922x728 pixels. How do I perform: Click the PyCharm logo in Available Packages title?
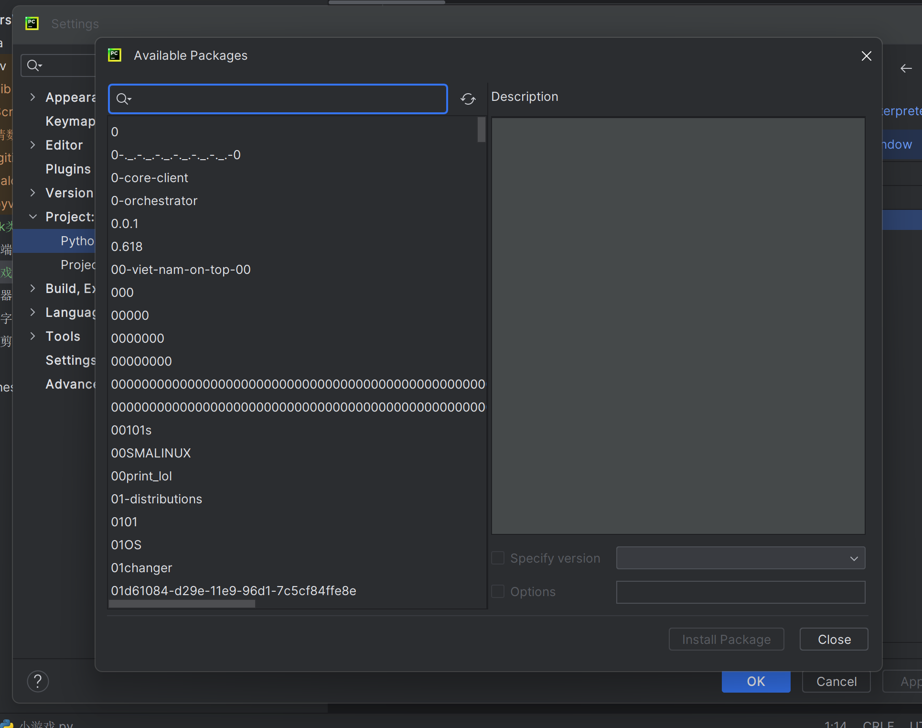pos(115,55)
